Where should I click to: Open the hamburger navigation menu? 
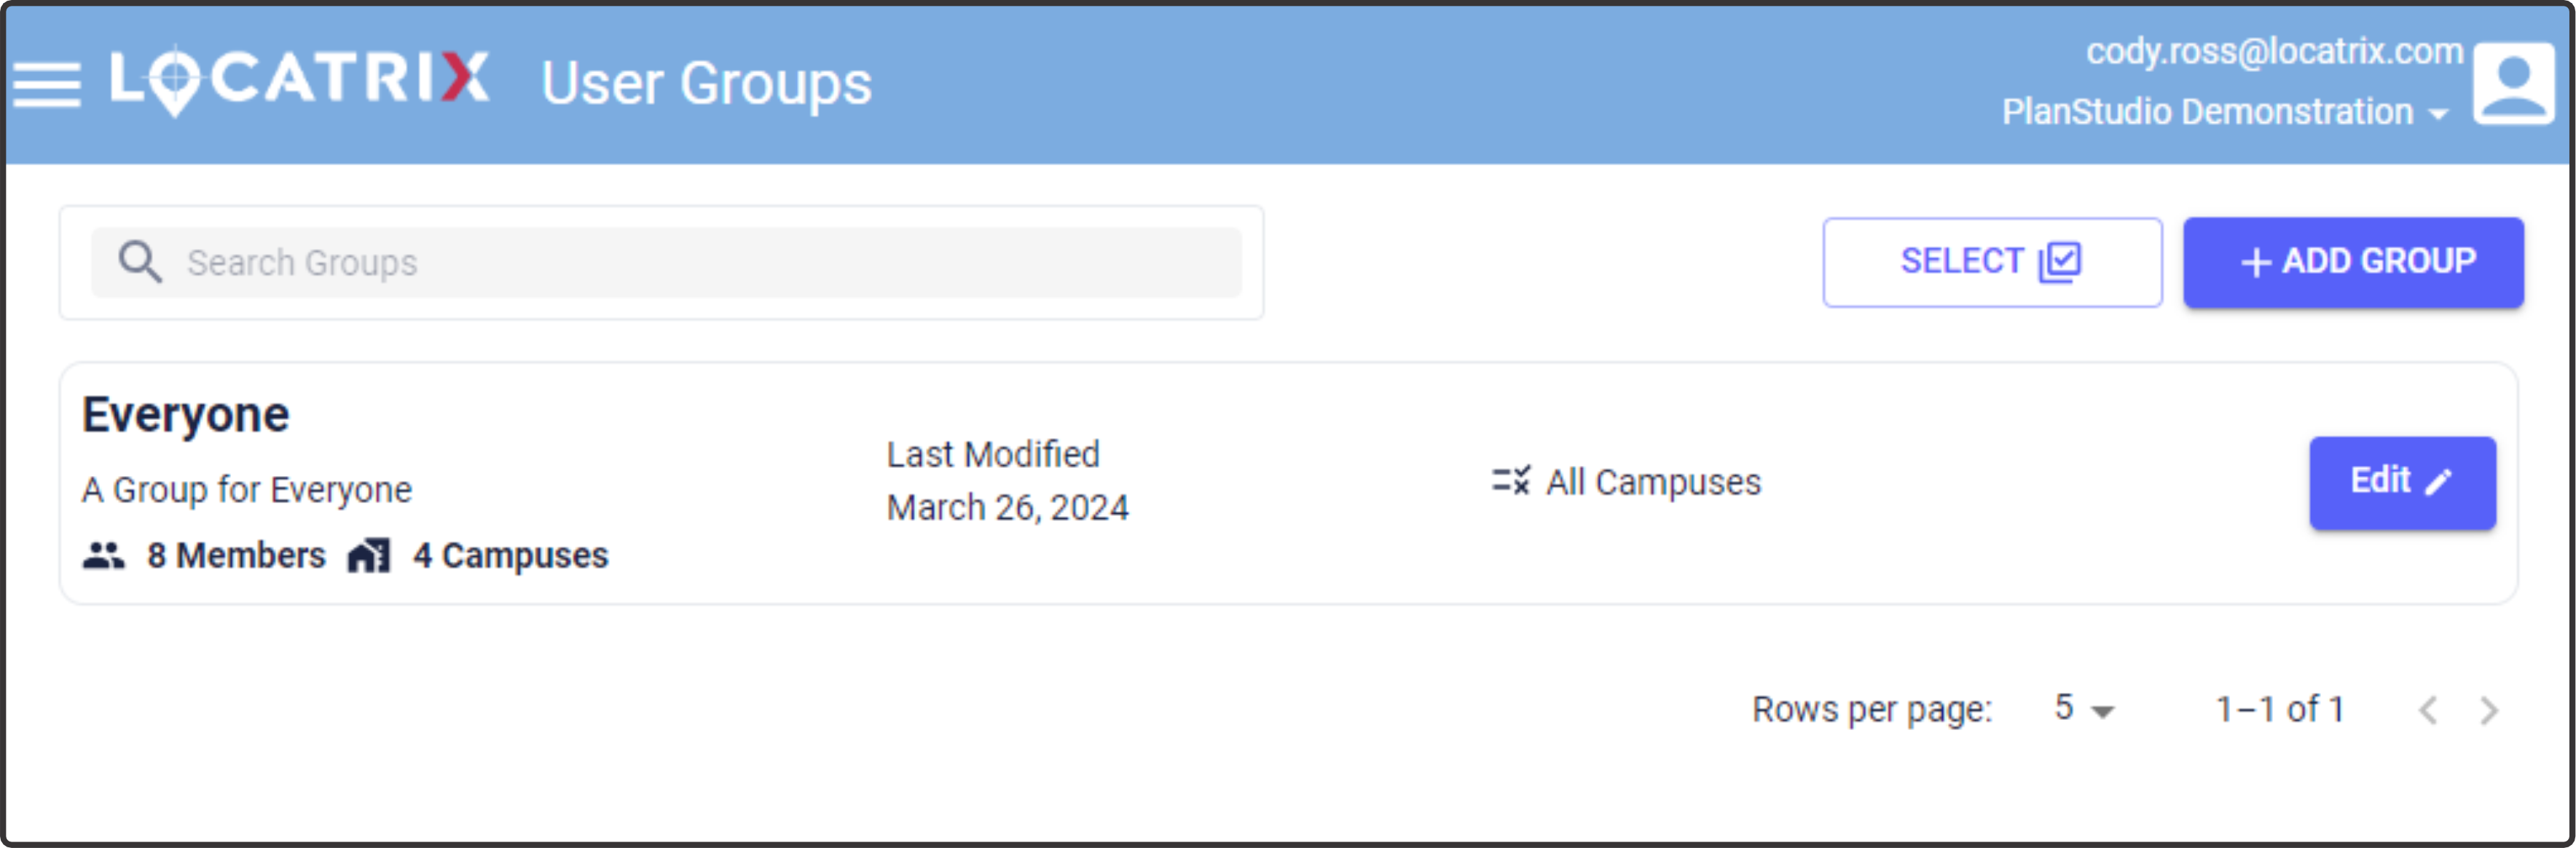(47, 84)
